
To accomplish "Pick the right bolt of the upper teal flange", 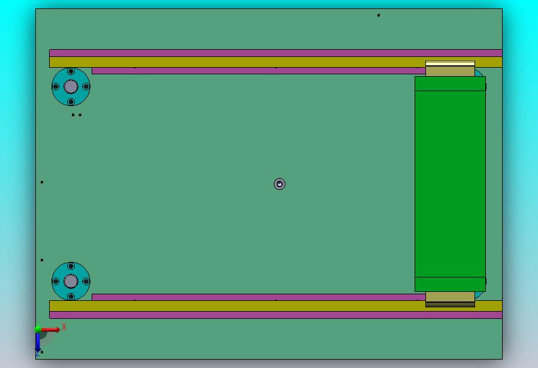I will point(86,86).
